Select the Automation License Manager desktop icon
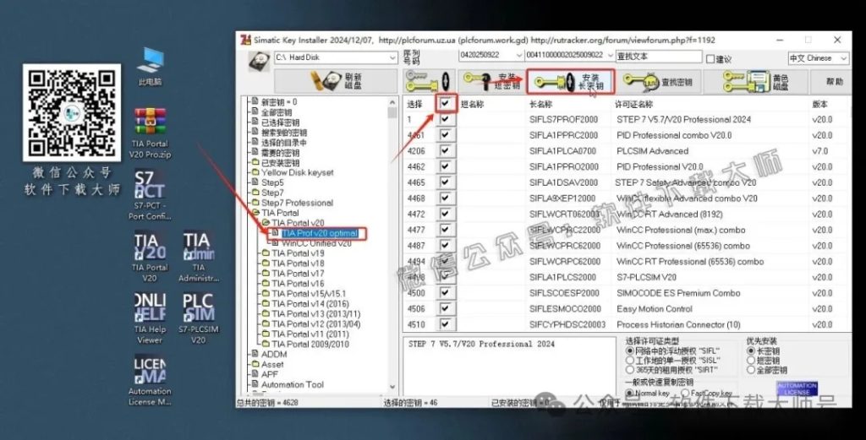This screenshot has width=866, height=440. (150, 380)
